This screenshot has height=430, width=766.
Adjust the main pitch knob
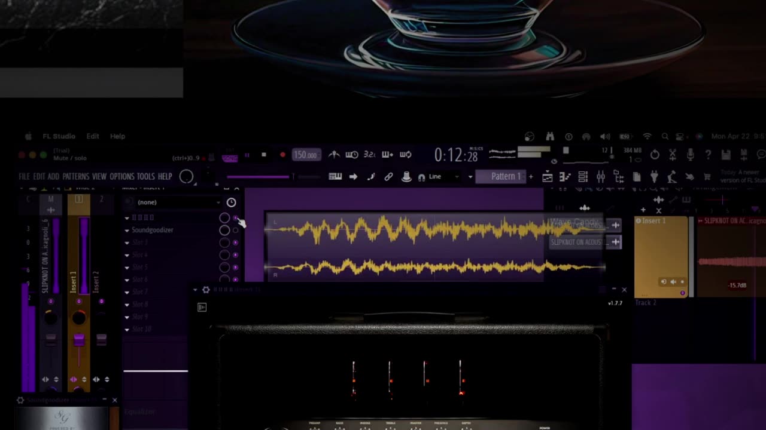click(x=186, y=177)
